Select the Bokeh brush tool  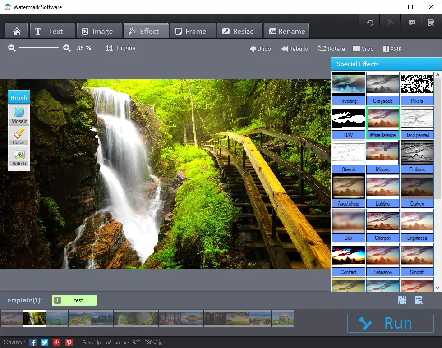pyautogui.click(x=19, y=157)
